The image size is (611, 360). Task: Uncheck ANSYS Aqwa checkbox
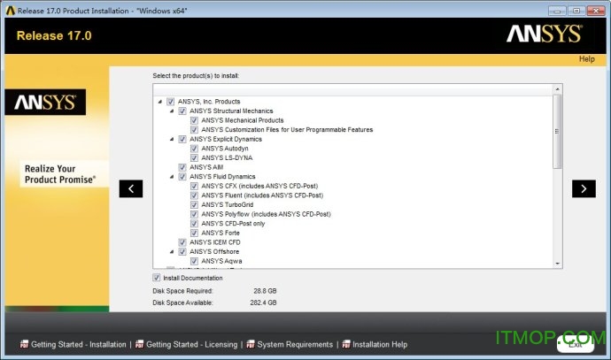(194, 261)
